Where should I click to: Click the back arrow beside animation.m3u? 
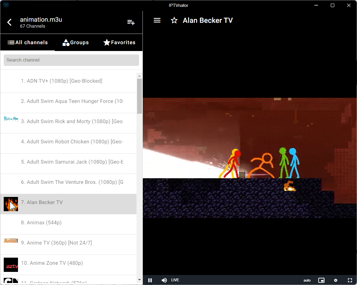tap(9, 22)
